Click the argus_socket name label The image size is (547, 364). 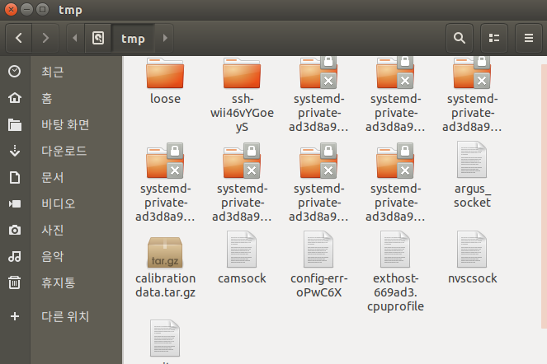473,195
